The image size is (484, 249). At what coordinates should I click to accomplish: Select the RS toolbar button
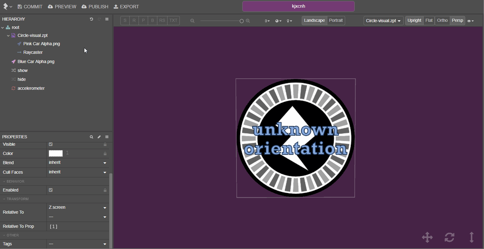162,21
